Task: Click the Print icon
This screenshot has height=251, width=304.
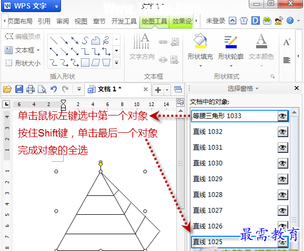Action: click(x=31, y=89)
